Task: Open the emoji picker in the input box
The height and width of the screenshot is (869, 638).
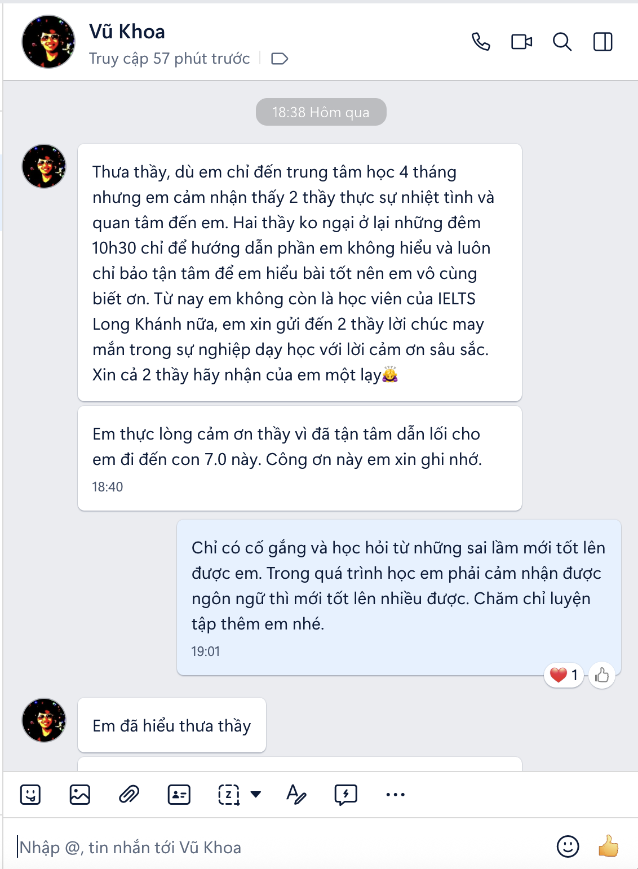Action: pyautogui.click(x=568, y=846)
